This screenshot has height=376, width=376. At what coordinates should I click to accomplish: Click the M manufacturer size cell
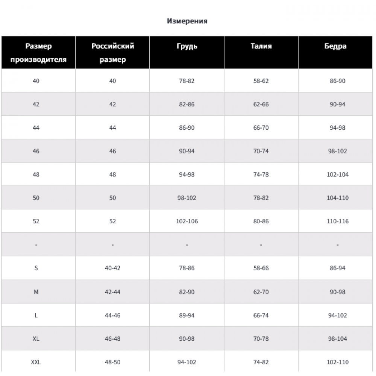[x=38, y=292]
